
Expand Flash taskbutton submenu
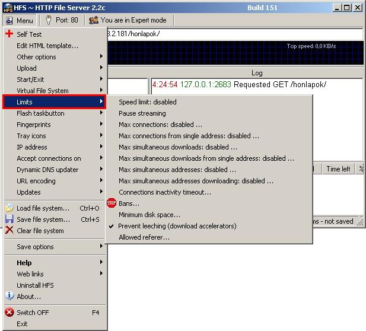[55, 113]
